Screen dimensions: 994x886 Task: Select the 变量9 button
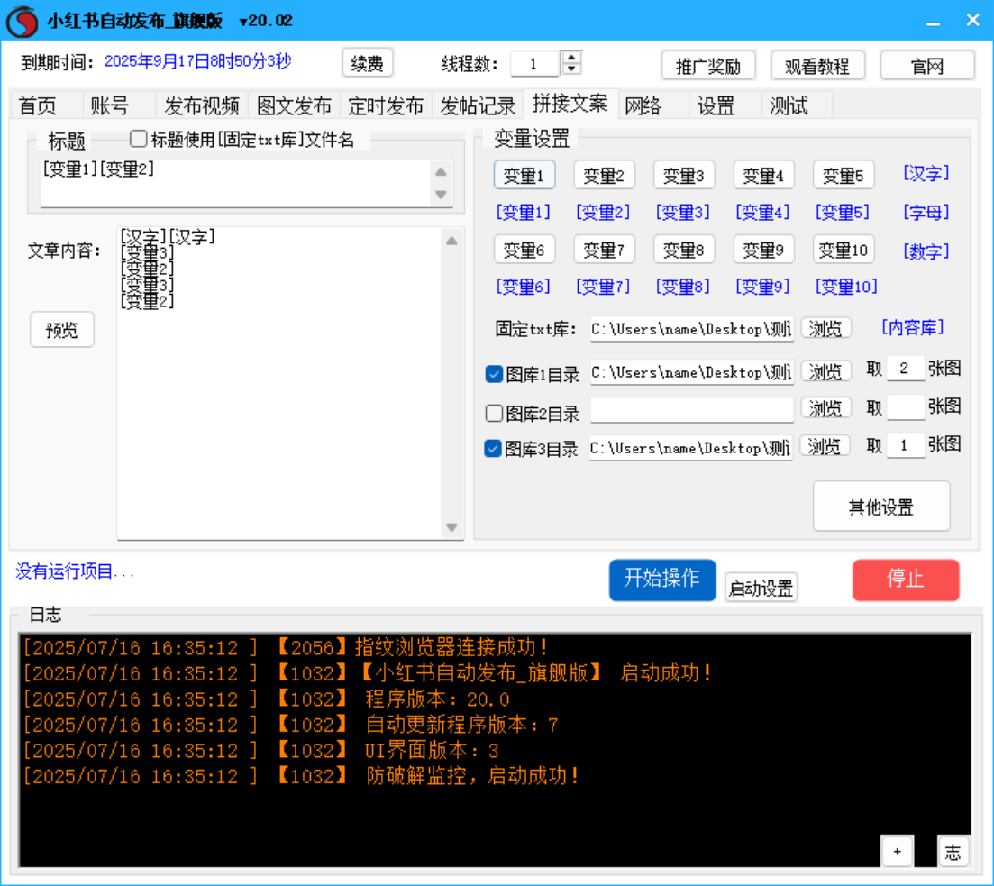763,250
